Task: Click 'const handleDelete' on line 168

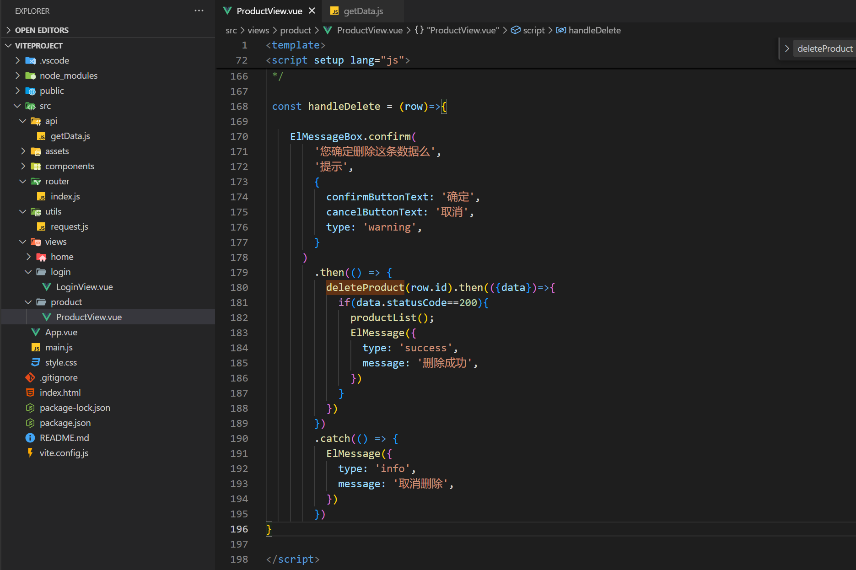Action: pos(326,106)
